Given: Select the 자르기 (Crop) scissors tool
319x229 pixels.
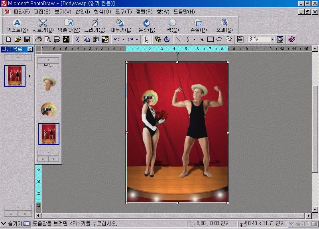Looking at the screenshot, I should (43, 26).
